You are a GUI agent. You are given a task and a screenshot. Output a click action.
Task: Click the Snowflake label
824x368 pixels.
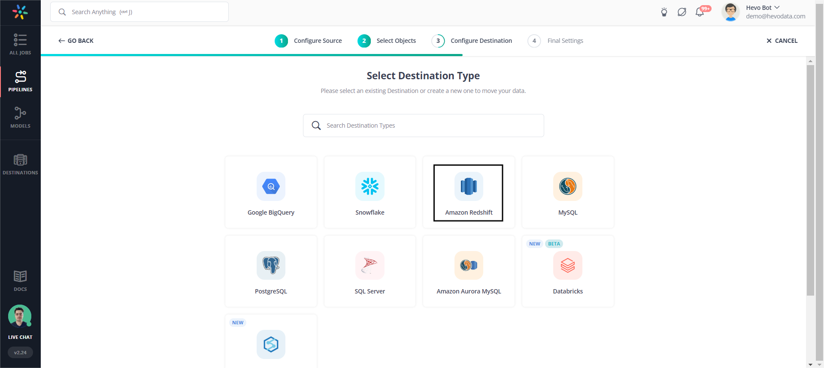pyautogui.click(x=370, y=212)
